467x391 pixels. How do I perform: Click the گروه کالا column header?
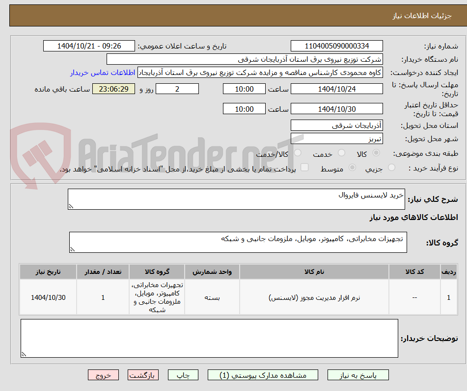click(x=157, y=272)
